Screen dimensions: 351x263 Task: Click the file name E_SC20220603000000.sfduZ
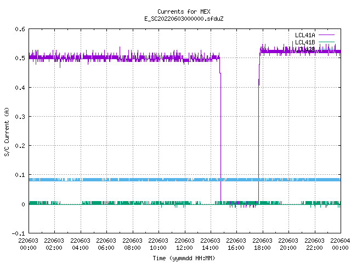(184, 19)
